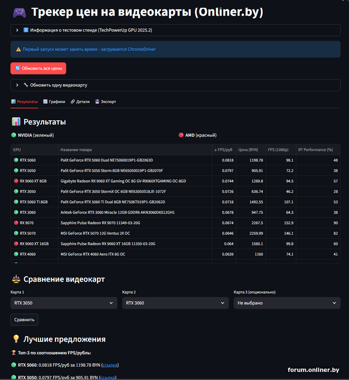349x380 pixels.
Task: Open the Карта 2 dropdown showing RTX 3060
Action: pos(175,303)
